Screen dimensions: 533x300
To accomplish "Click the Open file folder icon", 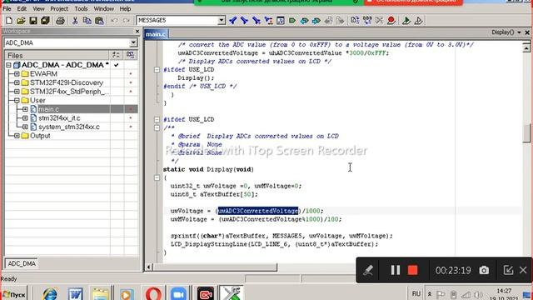I will [21, 20].
